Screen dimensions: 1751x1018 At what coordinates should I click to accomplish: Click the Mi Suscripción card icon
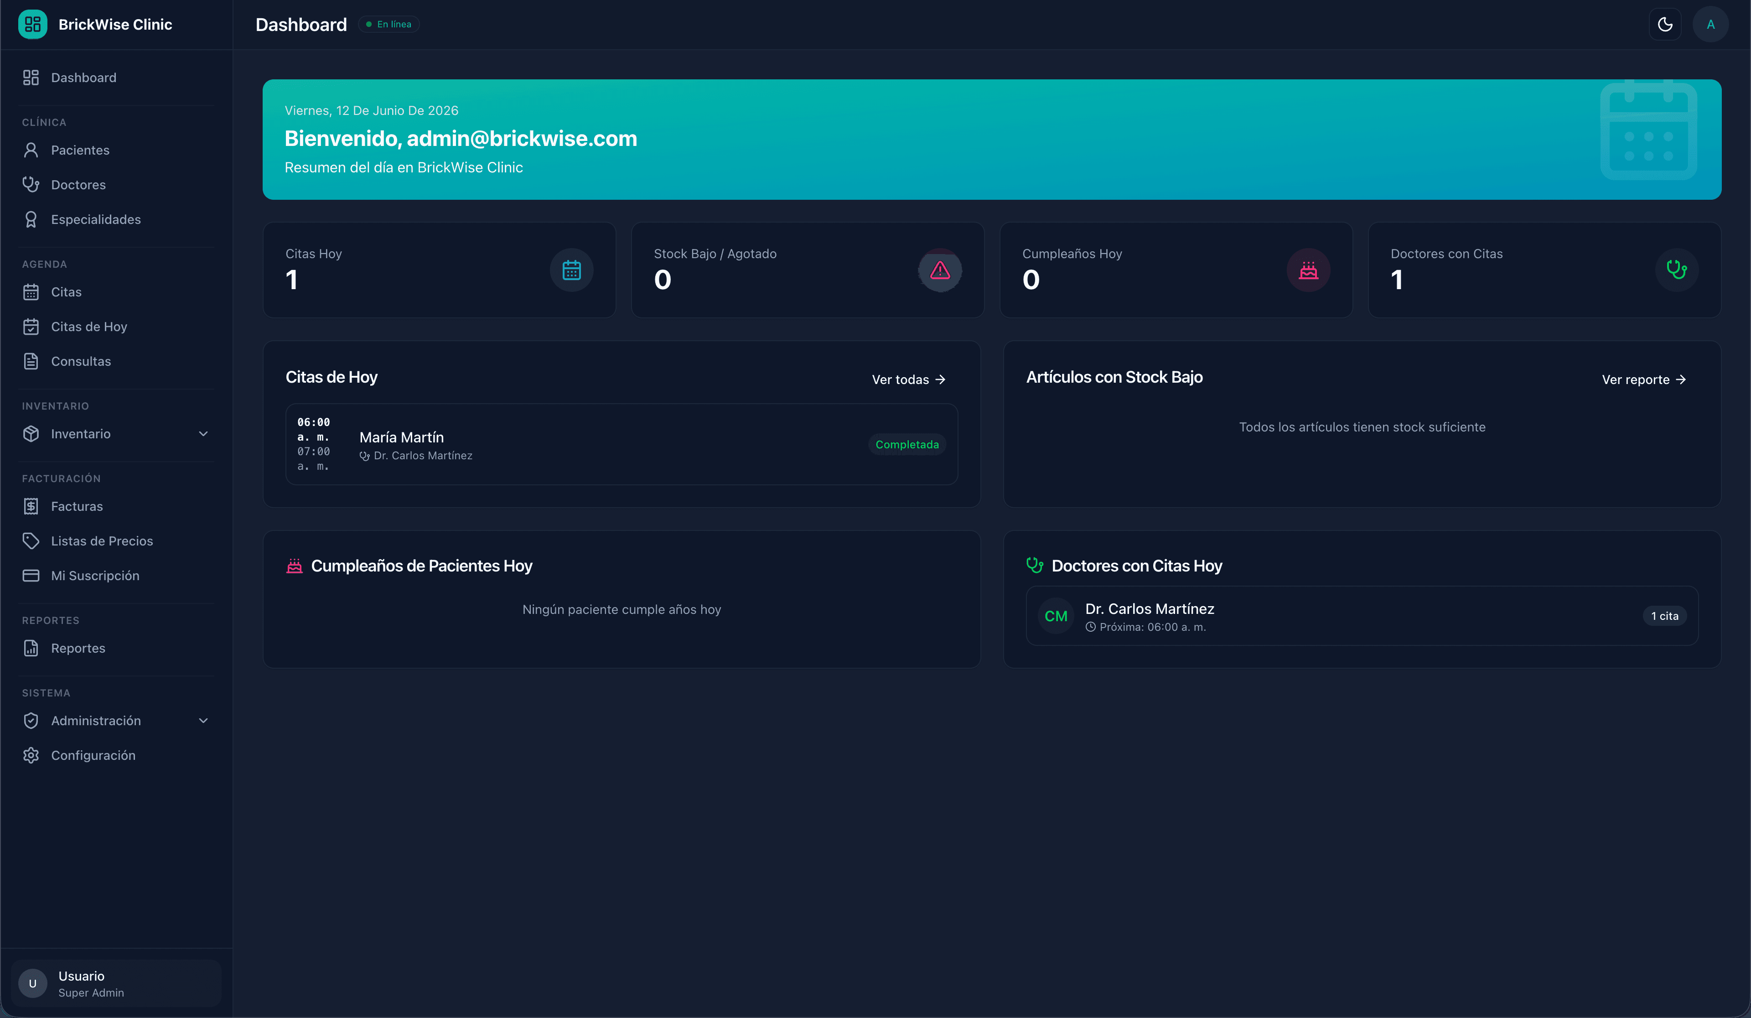[31, 575]
